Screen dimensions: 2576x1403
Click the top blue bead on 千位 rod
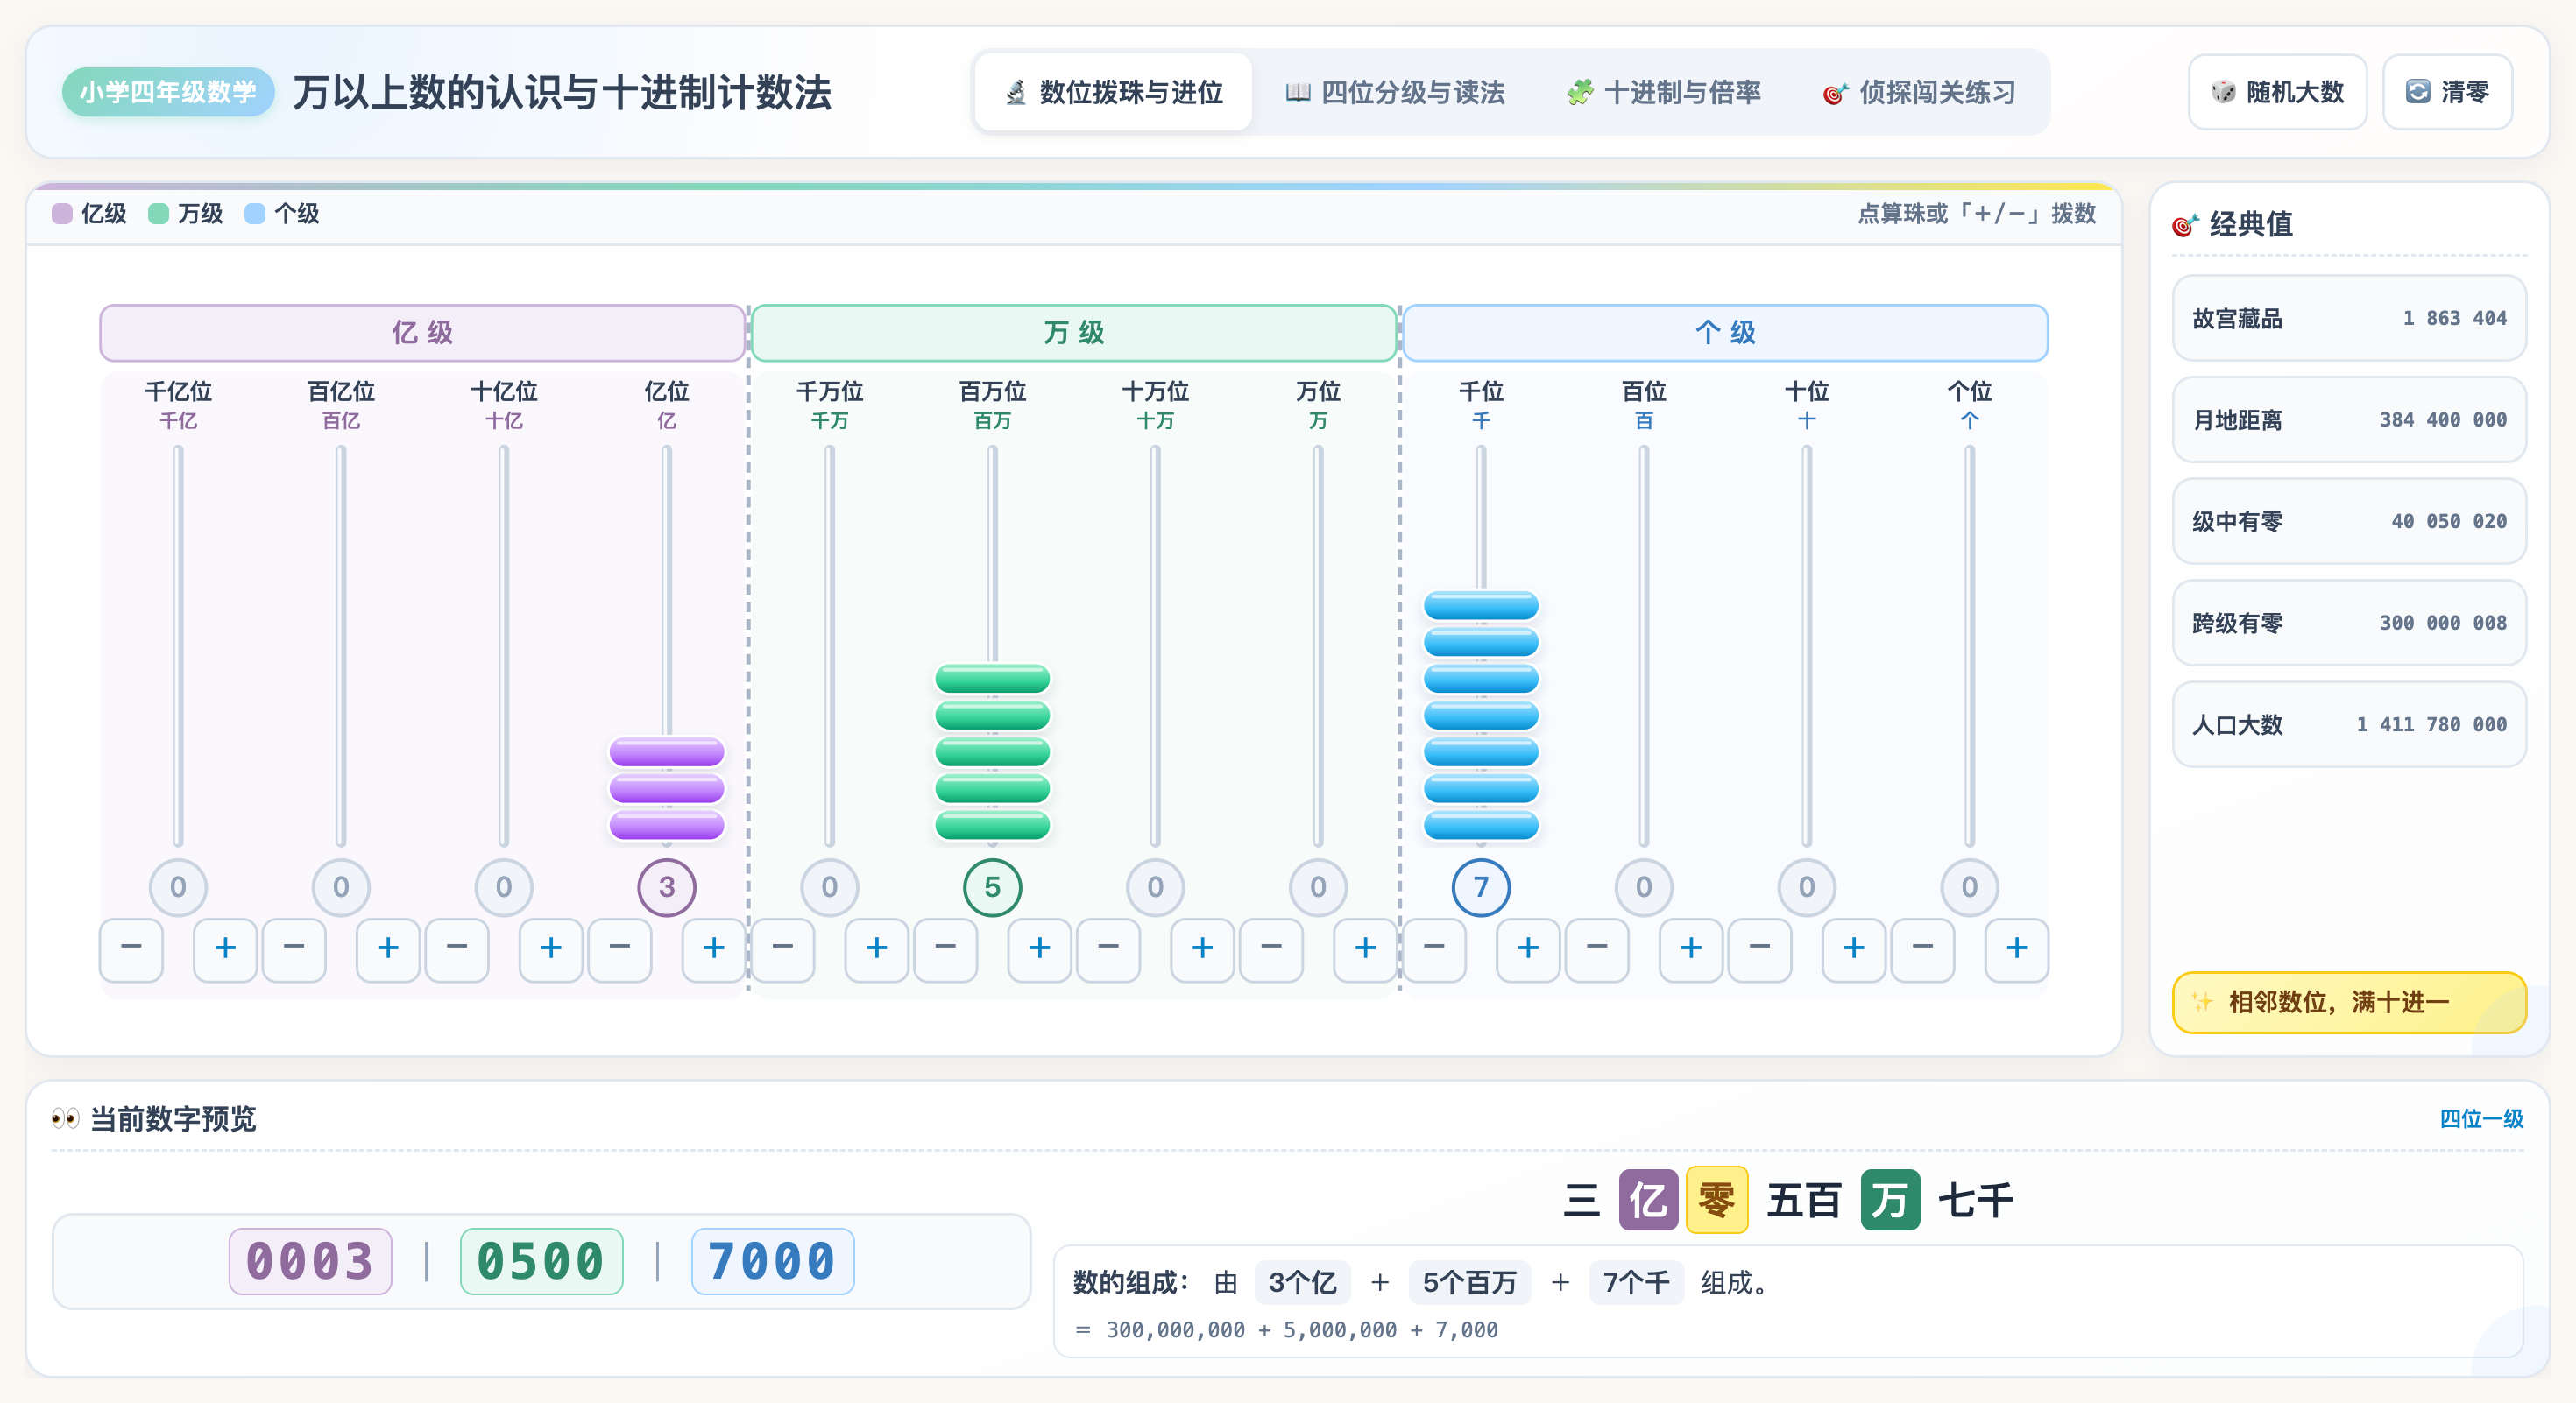point(1481,605)
